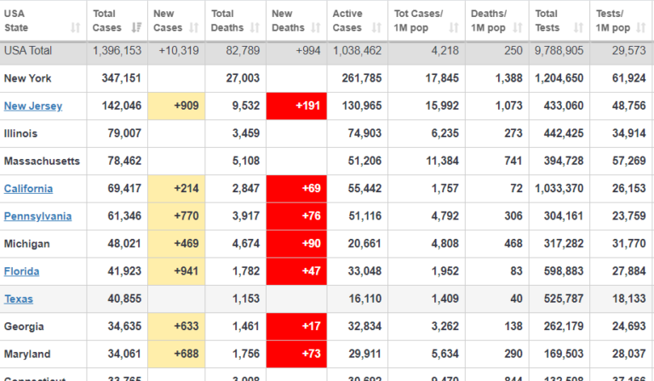The height and width of the screenshot is (381, 654).
Task: Click Michigan's +90 new deaths cell
Action: pyautogui.click(x=296, y=244)
